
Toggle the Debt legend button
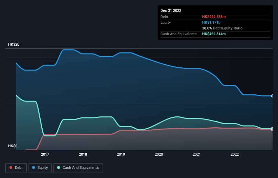16,168
